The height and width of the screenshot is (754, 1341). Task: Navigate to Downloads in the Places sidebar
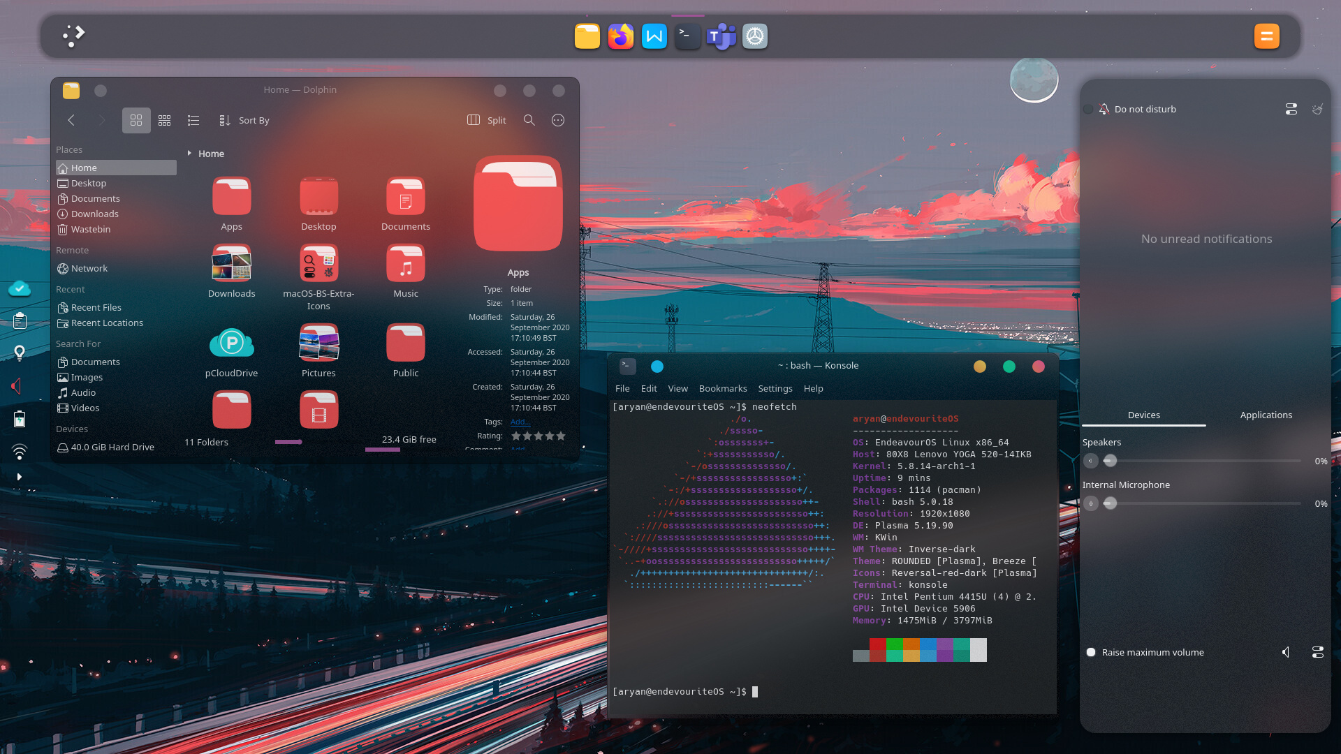coord(94,214)
